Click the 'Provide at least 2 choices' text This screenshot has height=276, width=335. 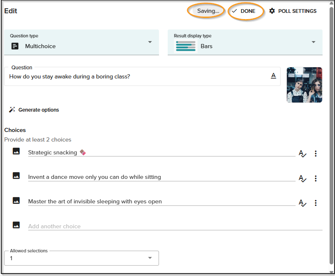(x=38, y=139)
